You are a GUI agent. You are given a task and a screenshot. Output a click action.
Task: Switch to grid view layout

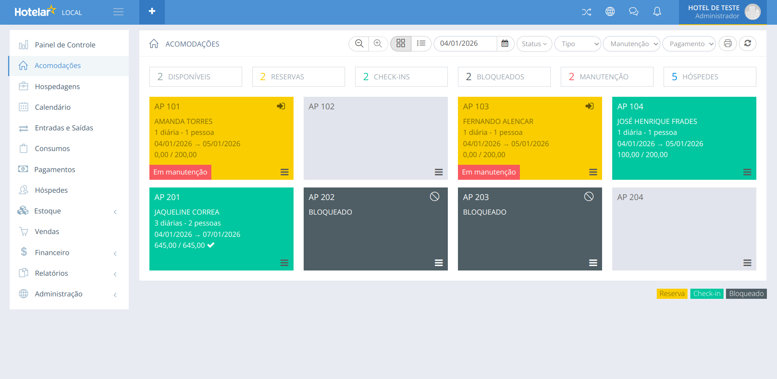coord(401,44)
